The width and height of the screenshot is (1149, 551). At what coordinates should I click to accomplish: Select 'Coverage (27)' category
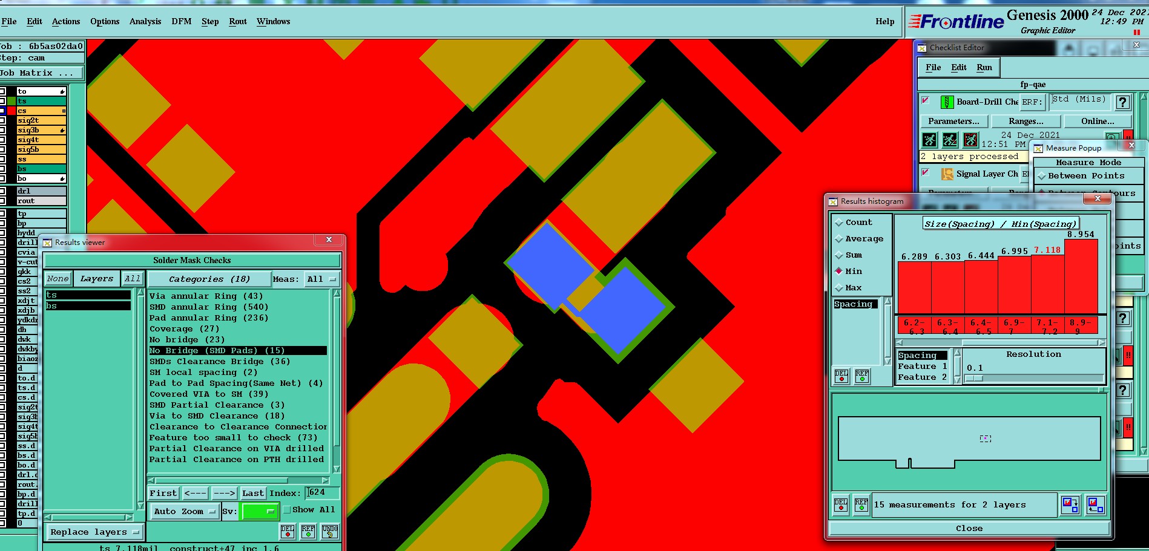point(185,329)
